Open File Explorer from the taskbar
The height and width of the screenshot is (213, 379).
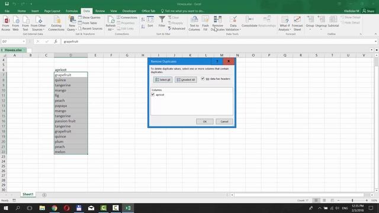click(x=42, y=208)
